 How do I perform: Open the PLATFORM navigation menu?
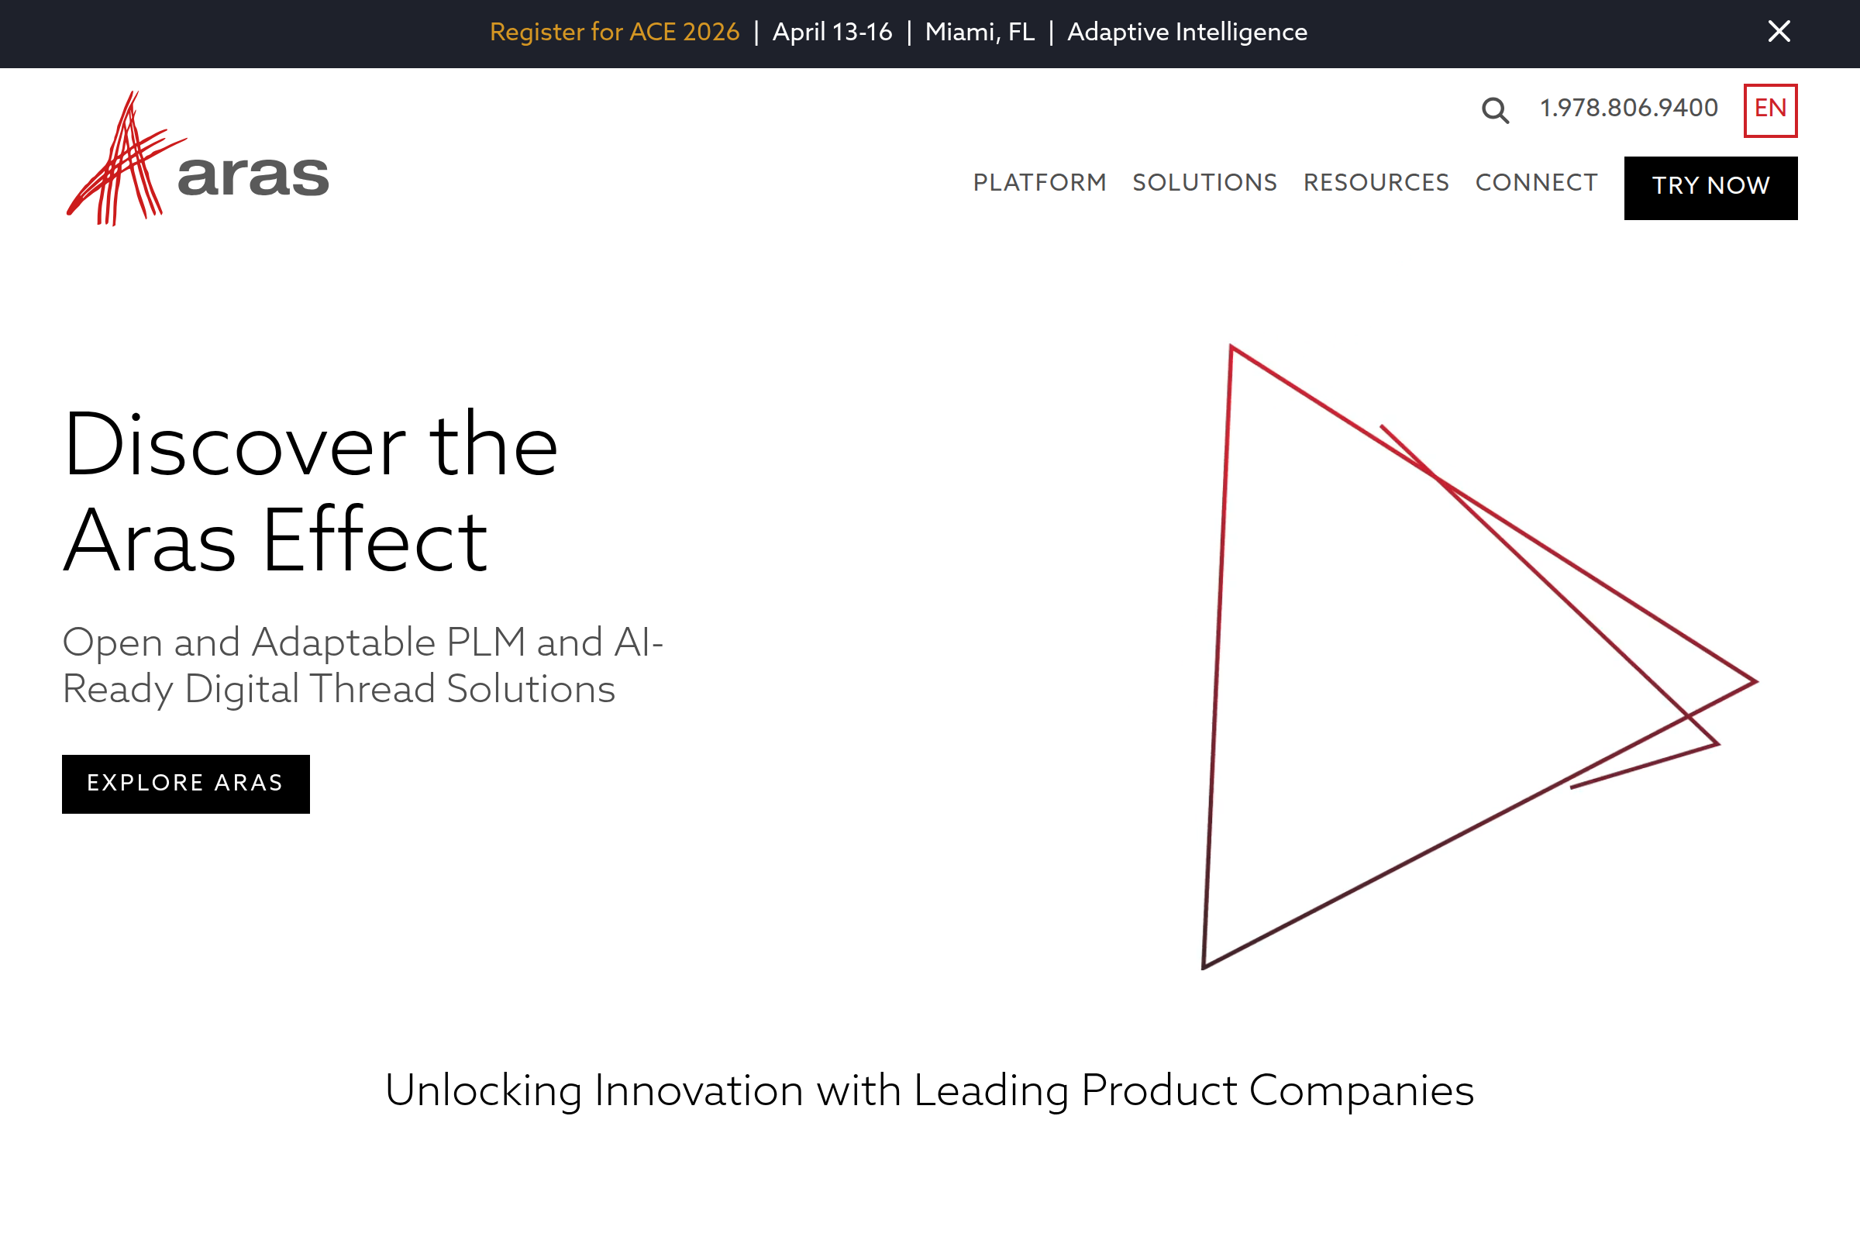click(x=1041, y=183)
